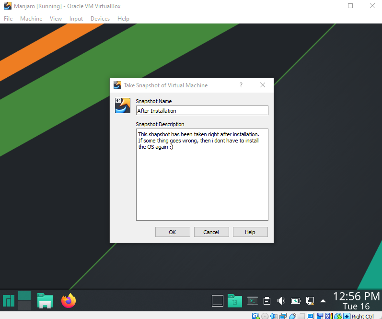Maximize the Manjaro VirtualBox window
This screenshot has width=382, height=319.
[350, 6]
